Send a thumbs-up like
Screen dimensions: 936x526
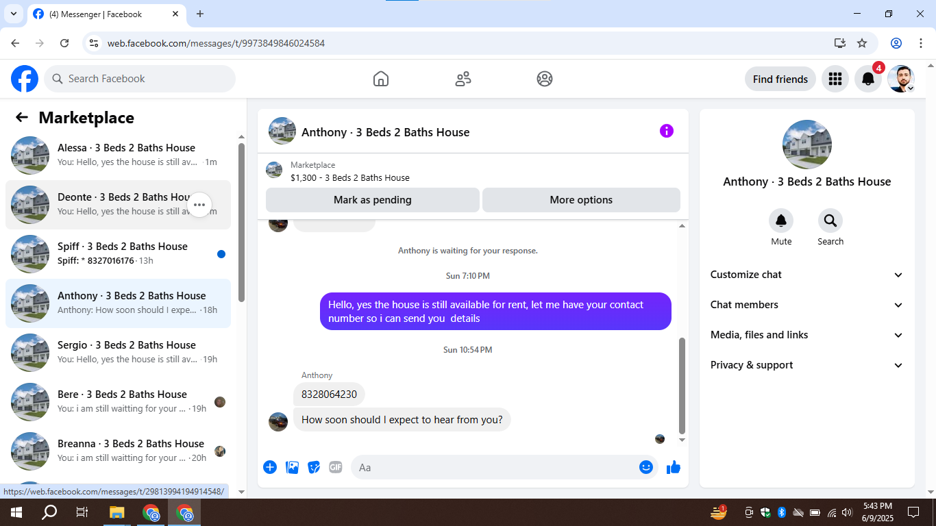coord(674,467)
